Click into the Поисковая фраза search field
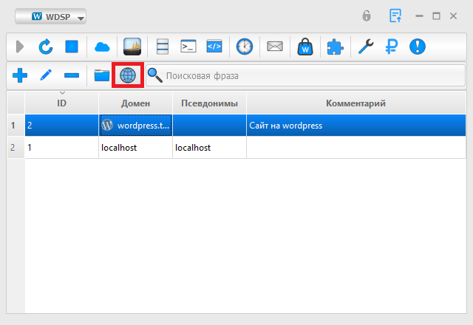Image resolution: width=473 pixels, height=325 pixels. point(305,75)
